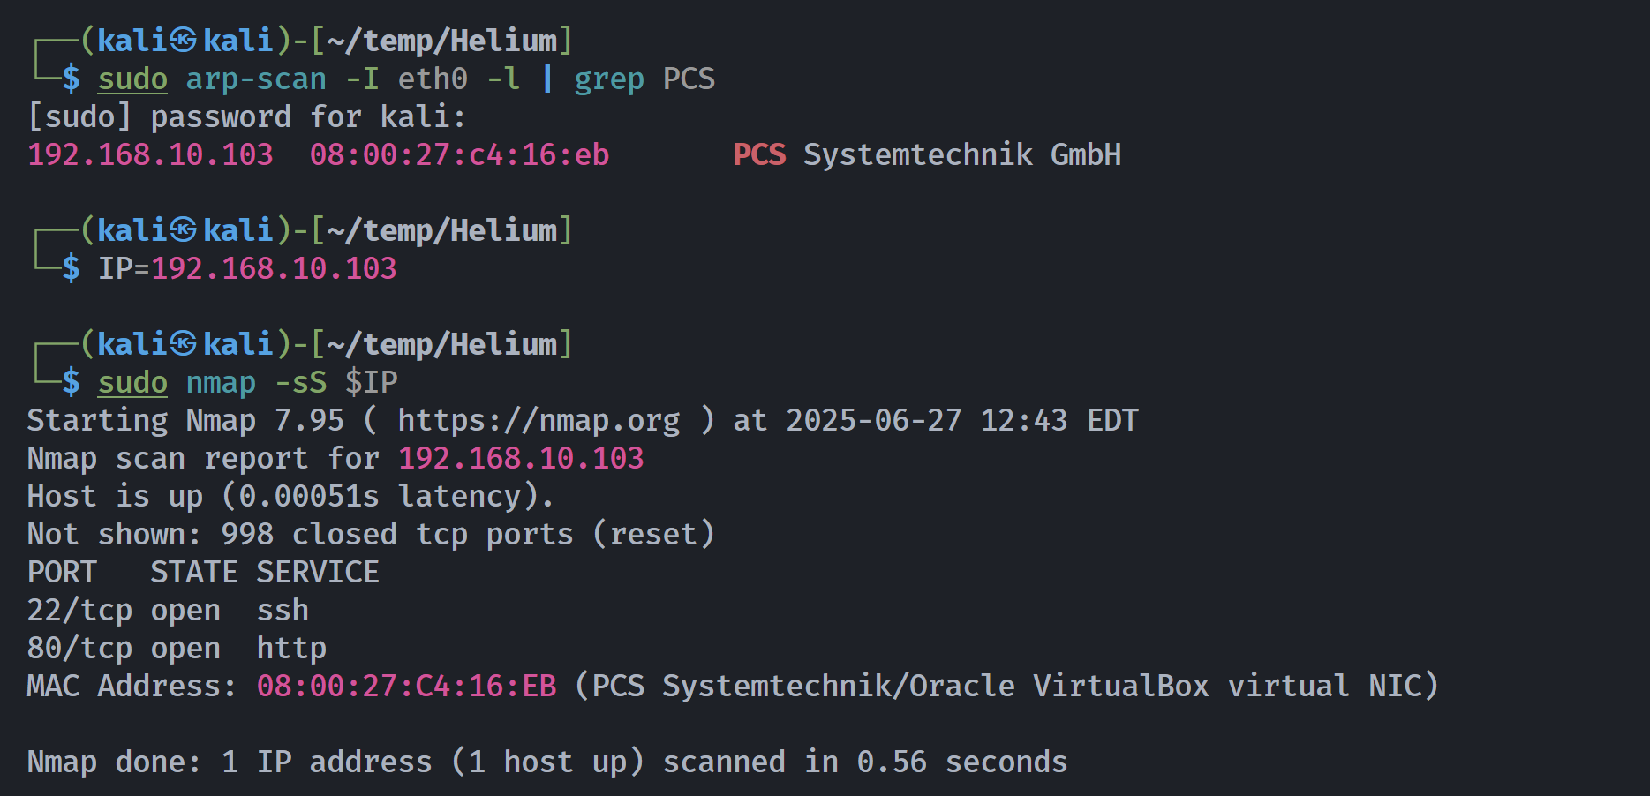Click the dollar prompt before IP assignment
The width and height of the screenshot is (1650, 796).
pos(71,268)
